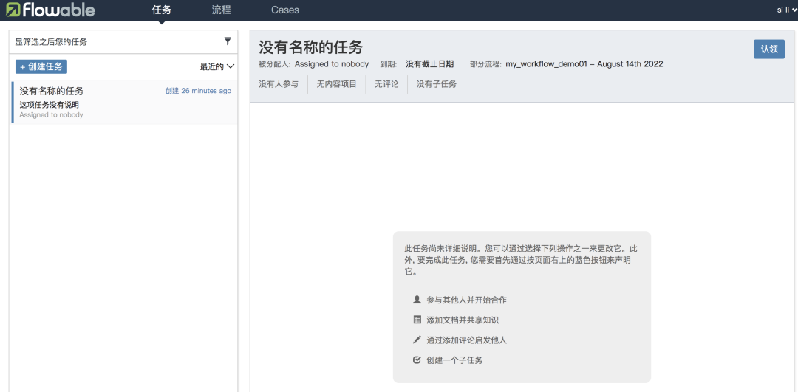798x392 pixels.
Task: Open the 无评论 section
Action: pyautogui.click(x=386, y=84)
